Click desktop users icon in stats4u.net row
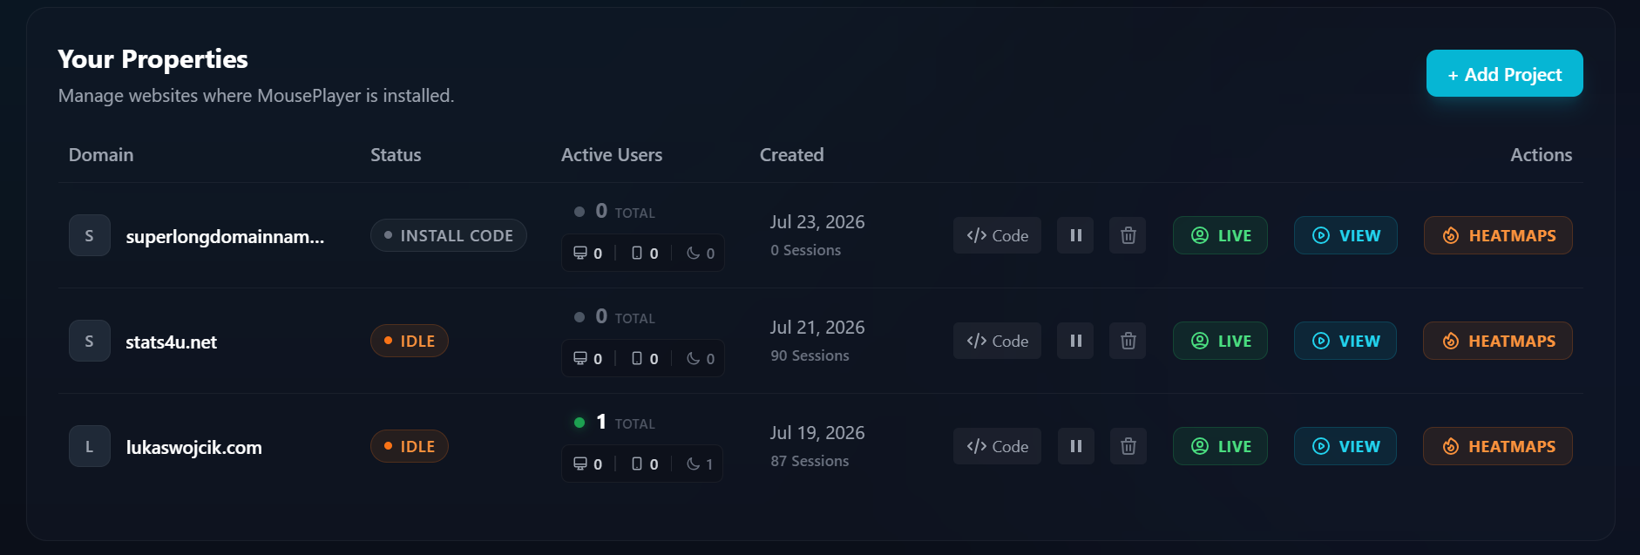Viewport: 1640px width, 555px height. click(580, 358)
